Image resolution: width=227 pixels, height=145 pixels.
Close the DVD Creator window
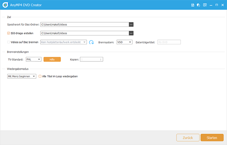[223, 5]
